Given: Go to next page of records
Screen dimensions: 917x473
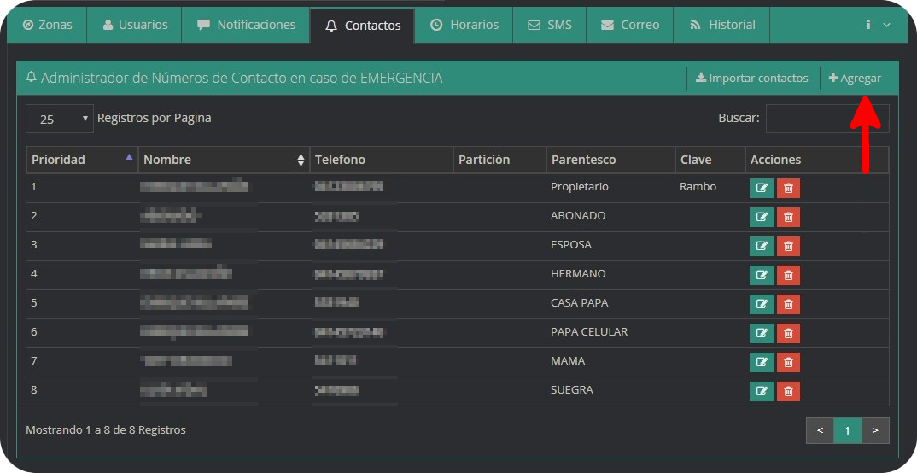Looking at the screenshot, I should click(875, 430).
